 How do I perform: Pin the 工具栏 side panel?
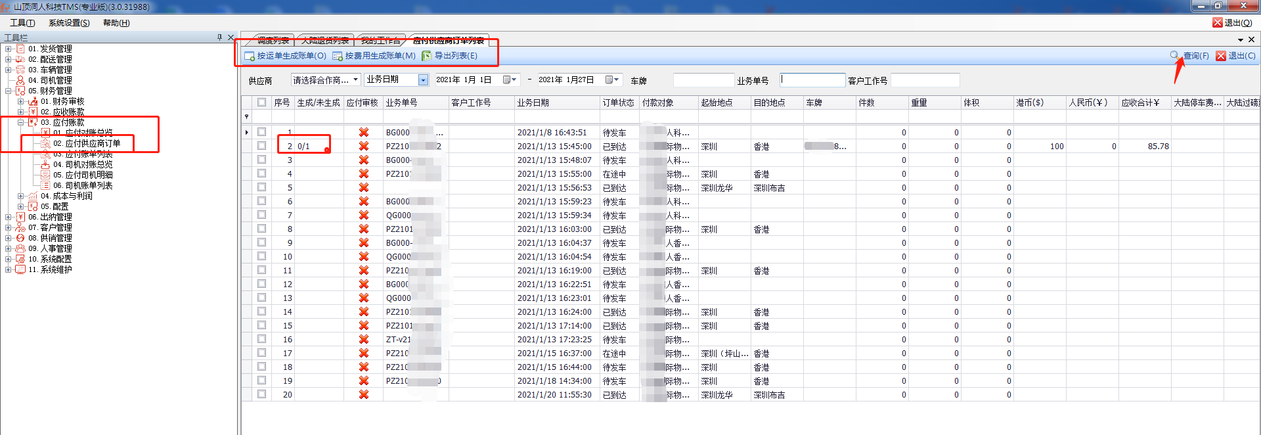point(219,37)
